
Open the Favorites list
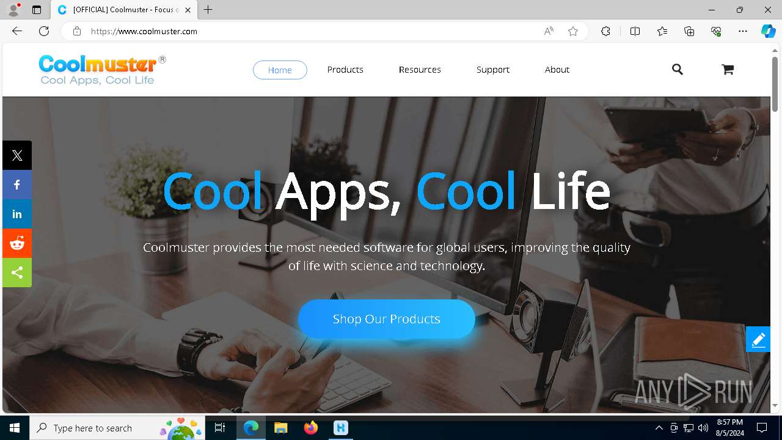click(x=662, y=31)
